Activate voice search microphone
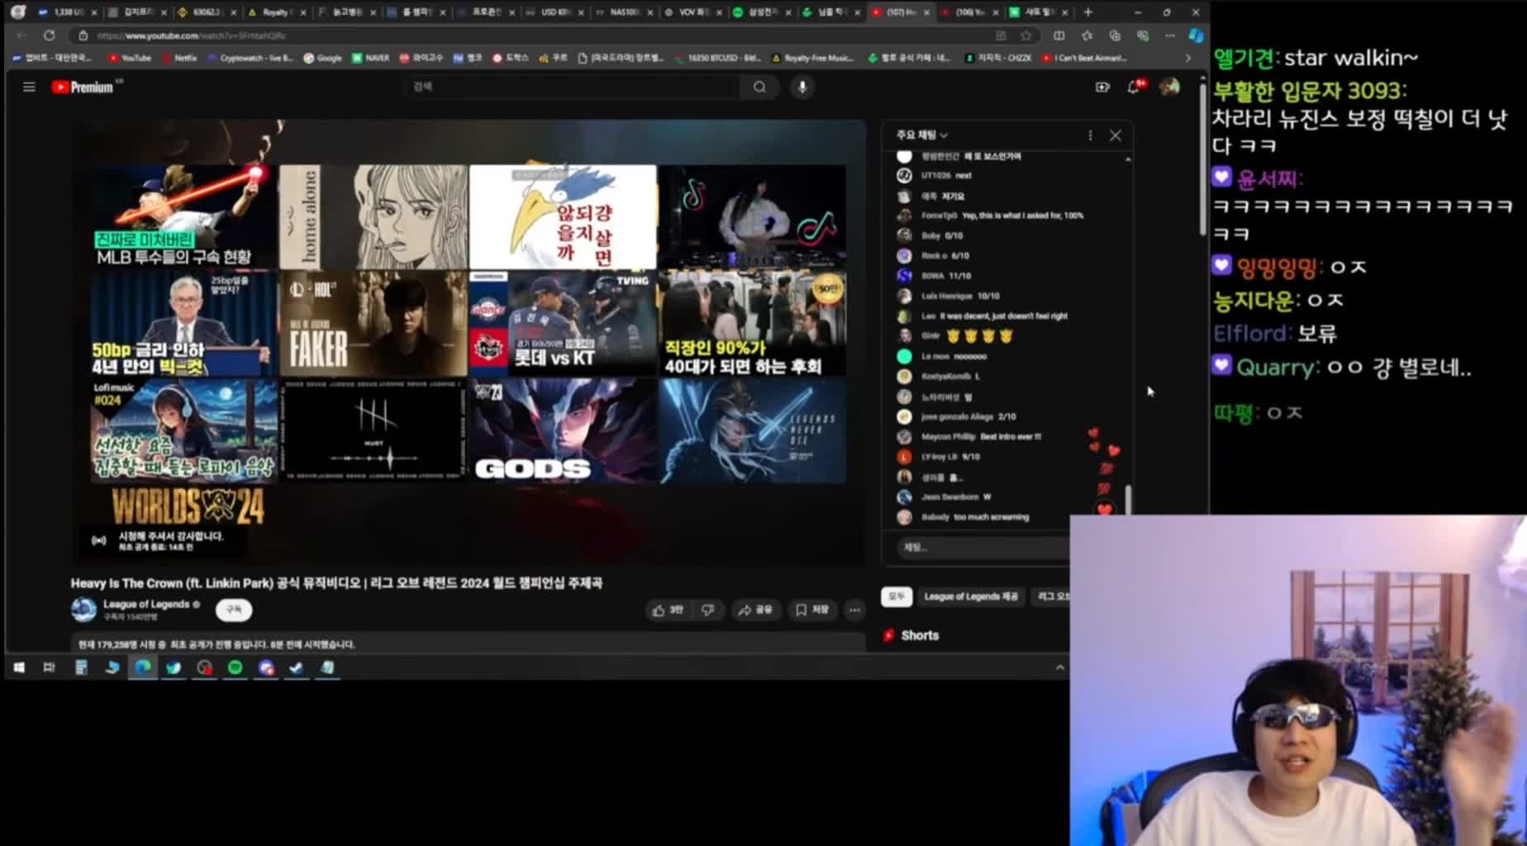Screen dimensions: 1527x846 (802, 87)
